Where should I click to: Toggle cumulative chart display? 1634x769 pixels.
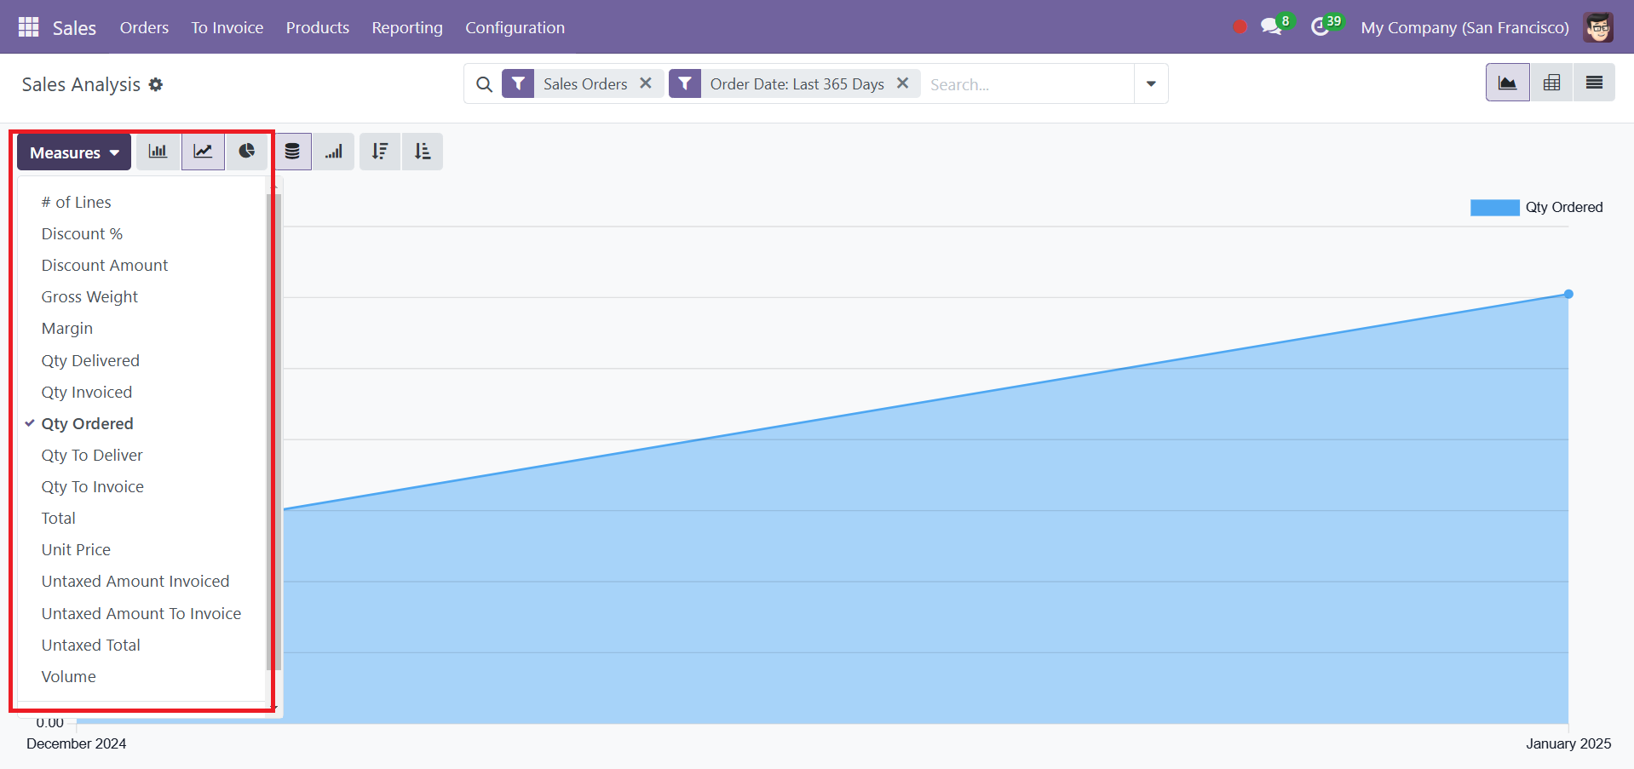coord(333,152)
